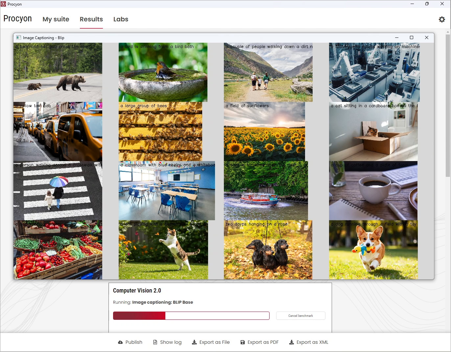Click the Publish icon in the footer

point(120,342)
